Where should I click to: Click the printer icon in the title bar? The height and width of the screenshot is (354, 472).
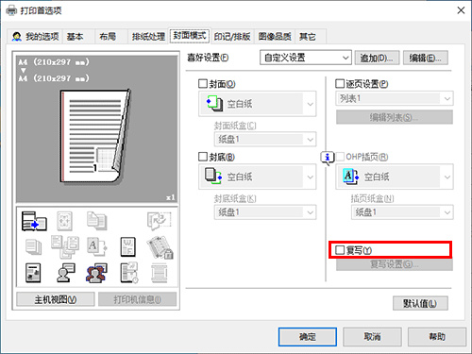click(x=11, y=10)
